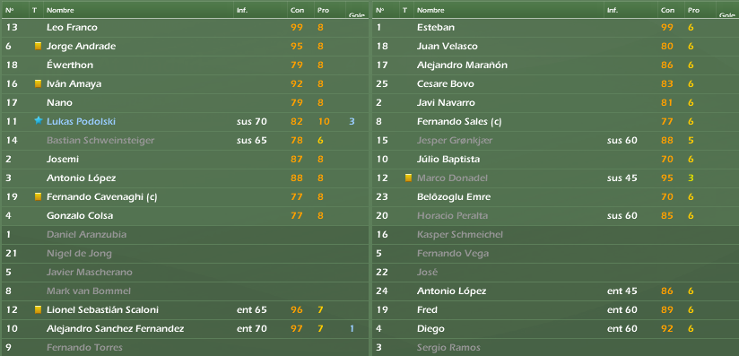This screenshot has height=356, width=739.
Task: Select Alejandro Sanchez Fernandez row
Action: pyautogui.click(x=185, y=329)
